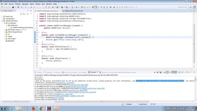Click the green Run button in toolbar
This screenshot has width=197, height=111.
click(x=57, y=7)
